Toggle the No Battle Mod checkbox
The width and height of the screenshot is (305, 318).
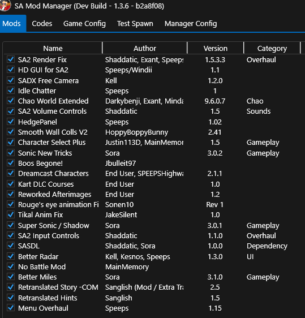[11, 267]
